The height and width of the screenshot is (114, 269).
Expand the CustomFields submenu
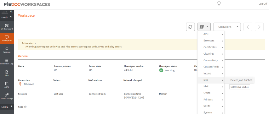pyautogui.click(x=211, y=67)
